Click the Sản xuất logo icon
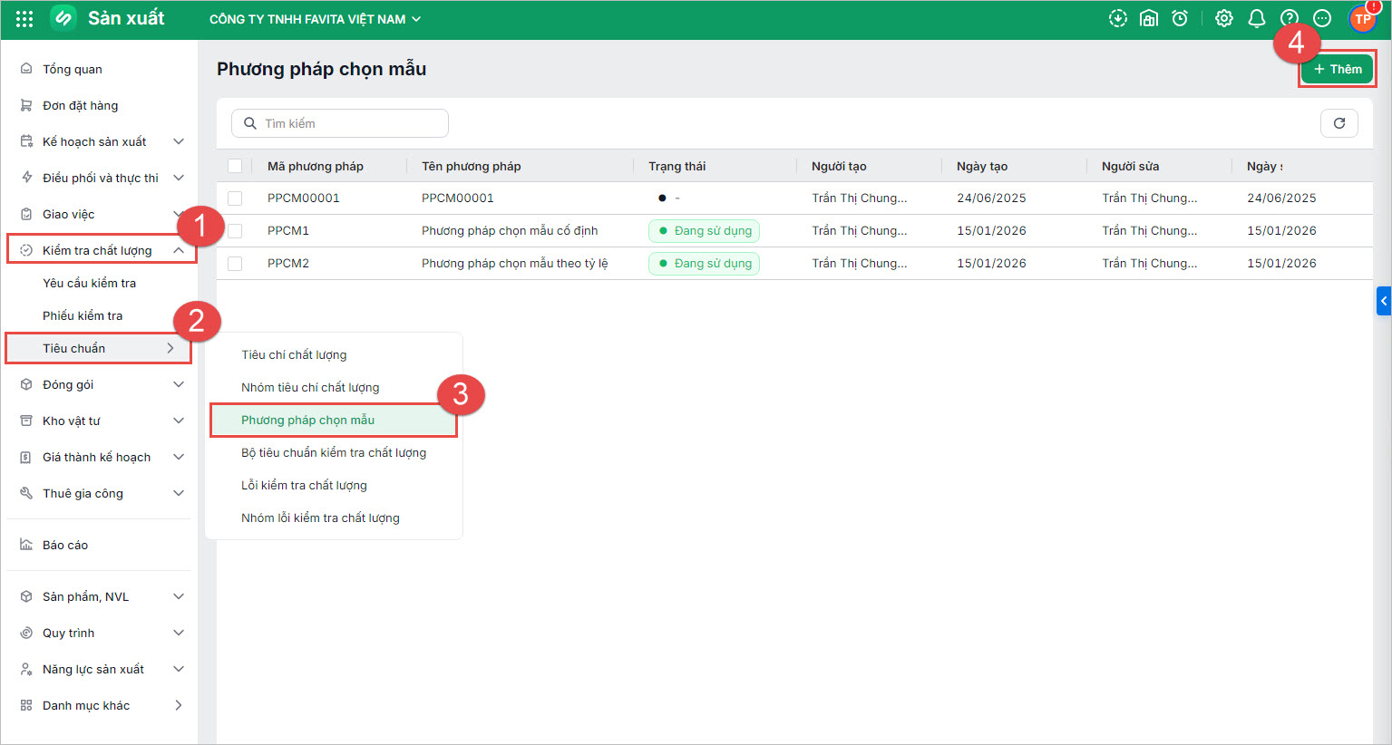Screen dimensions: 1392x745 63,18
